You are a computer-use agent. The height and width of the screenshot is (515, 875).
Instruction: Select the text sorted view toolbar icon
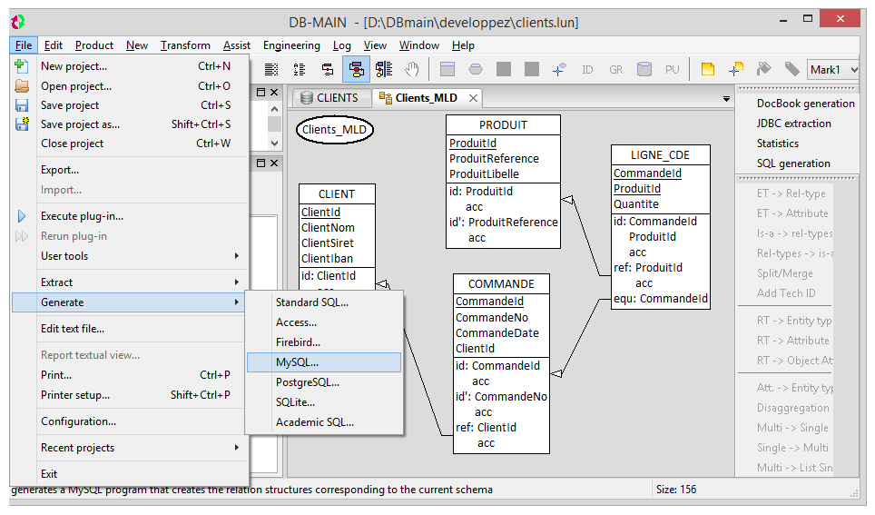pos(300,69)
